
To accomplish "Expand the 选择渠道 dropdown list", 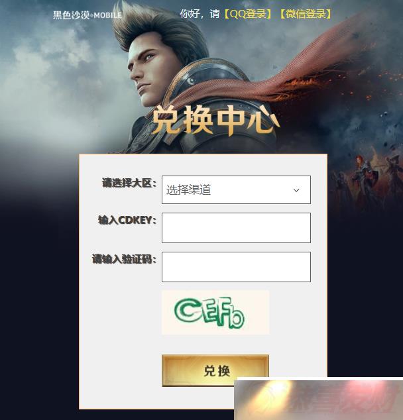I will coord(236,189).
